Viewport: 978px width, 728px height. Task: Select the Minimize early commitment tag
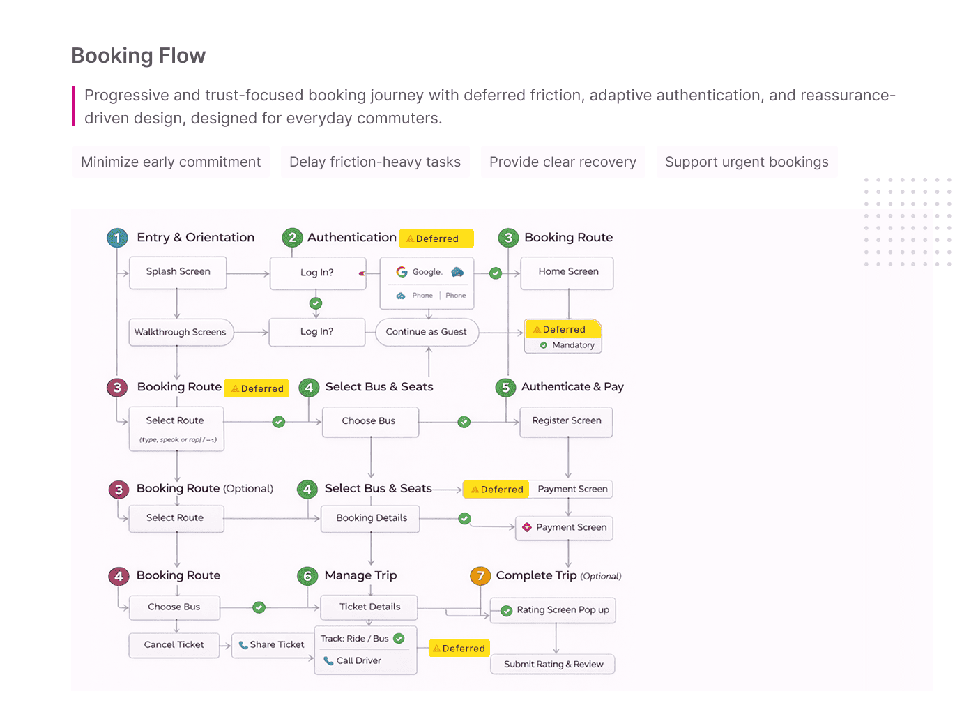pyautogui.click(x=171, y=162)
